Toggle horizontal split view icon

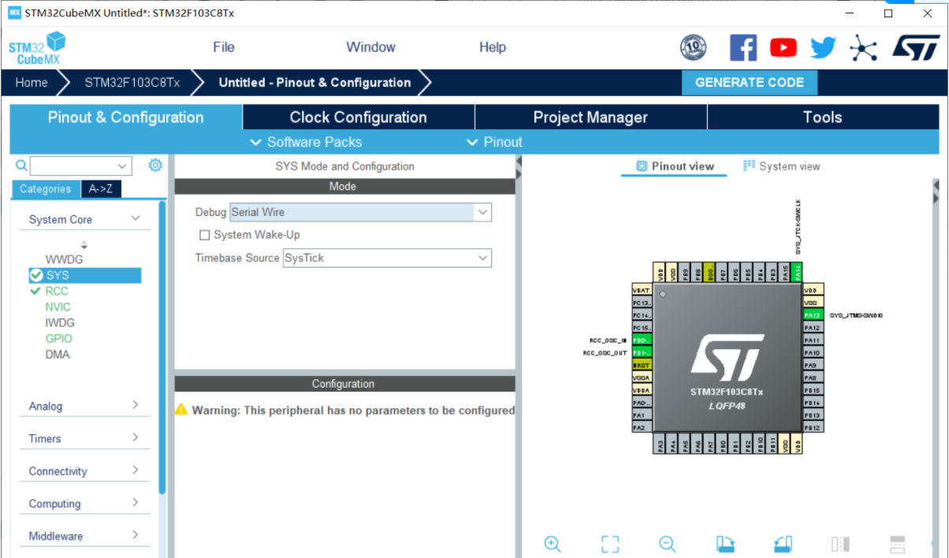(x=897, y=544)
